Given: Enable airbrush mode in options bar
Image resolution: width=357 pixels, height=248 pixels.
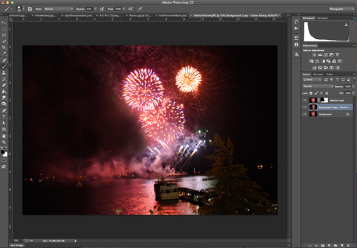Looking at the screenshot, I should coord(131,9).
